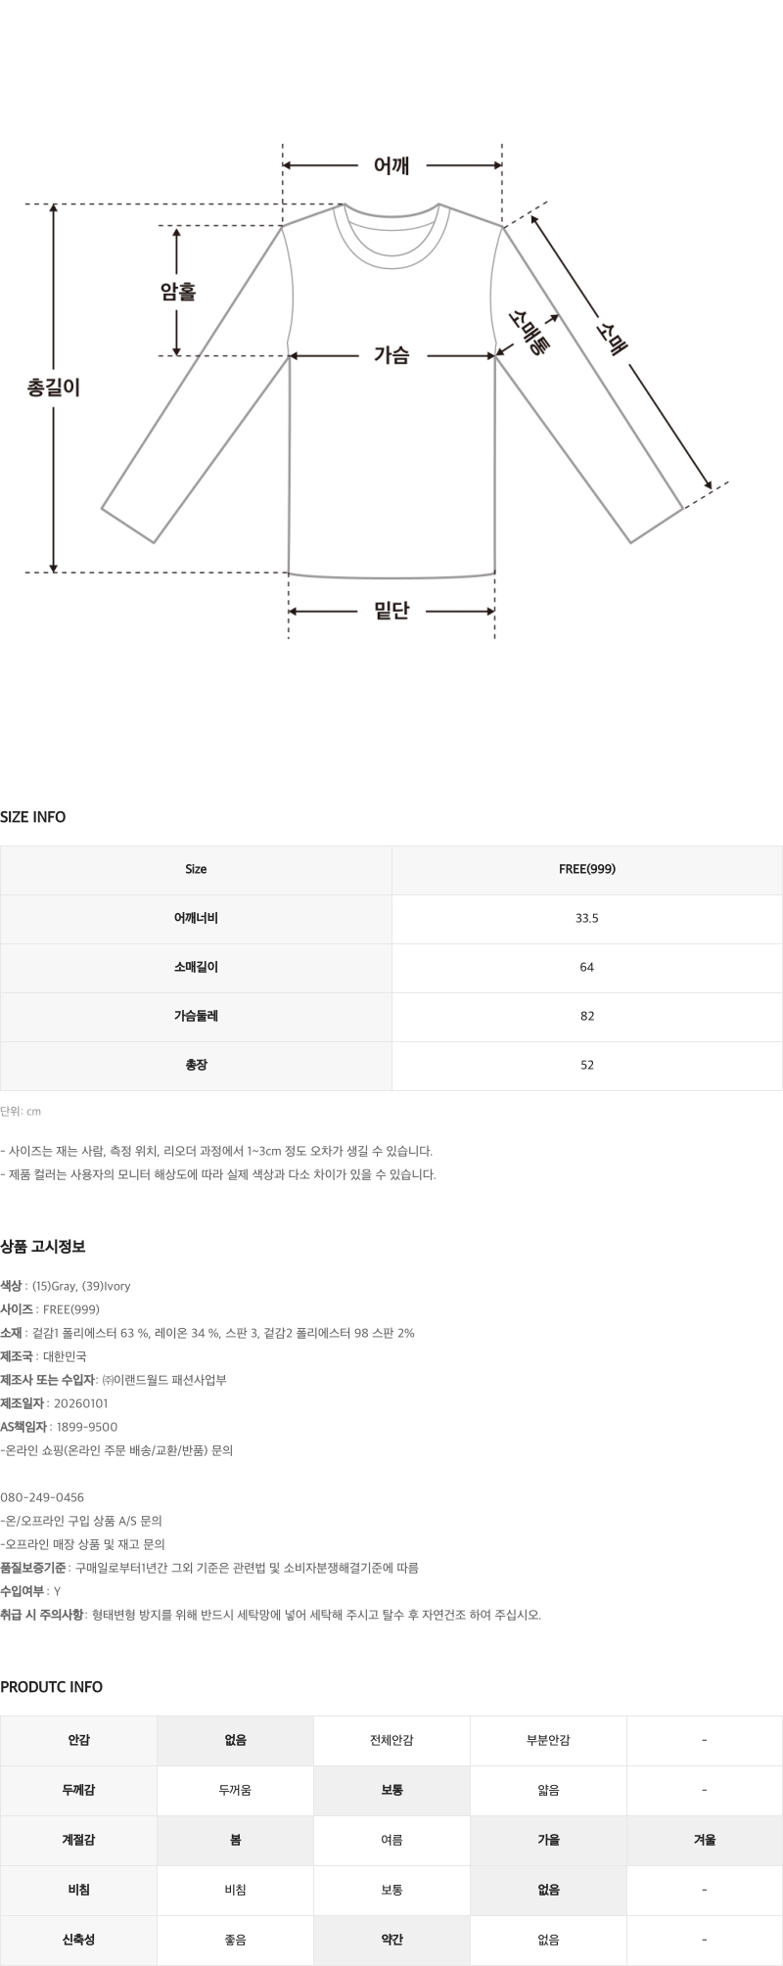The image size is (783, 1966).
Task: Click the SIZE INFO heading
Action: coord(33,817)
